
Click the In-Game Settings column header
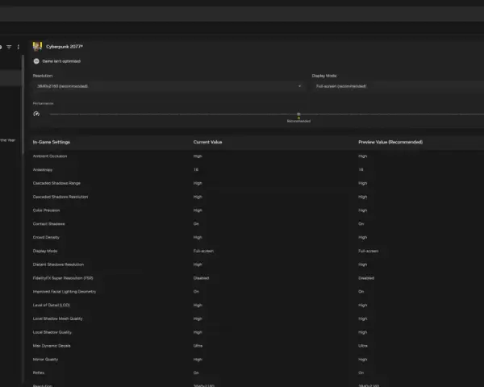(x=52, y=142)
